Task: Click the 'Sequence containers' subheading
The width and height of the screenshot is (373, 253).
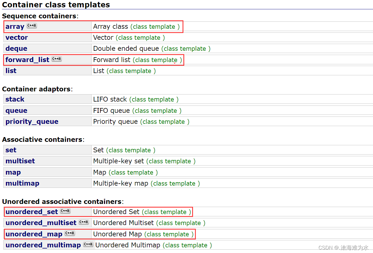Action: [39, 16]
